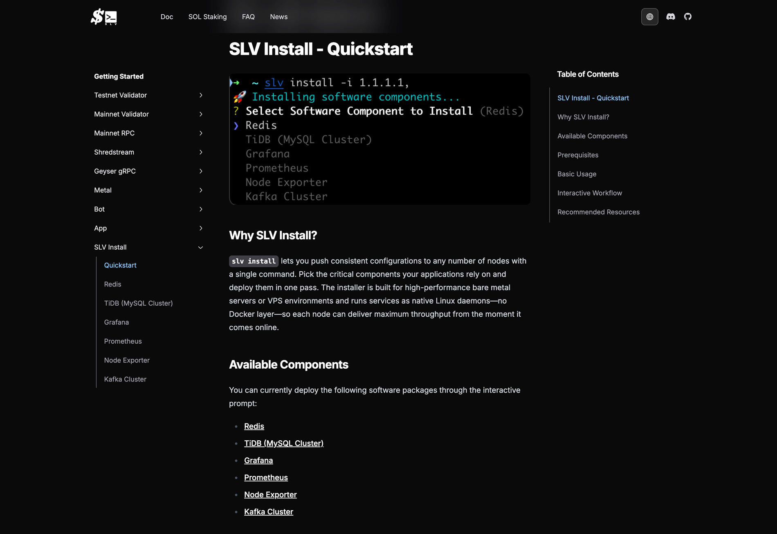777x534 pixels.
Task: Open the language globe selector
Action: click(649, 17)
